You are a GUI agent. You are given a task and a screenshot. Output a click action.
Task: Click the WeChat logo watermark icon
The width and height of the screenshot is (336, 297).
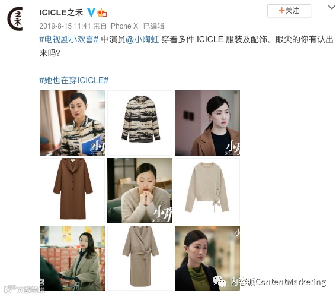[x=219, y=282]
